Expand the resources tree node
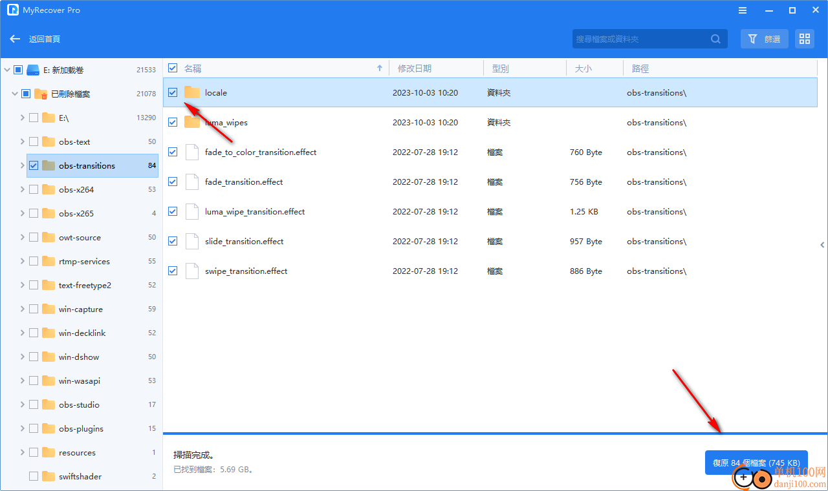The width and height of the screenshot is (828, 491). (22, 452)
